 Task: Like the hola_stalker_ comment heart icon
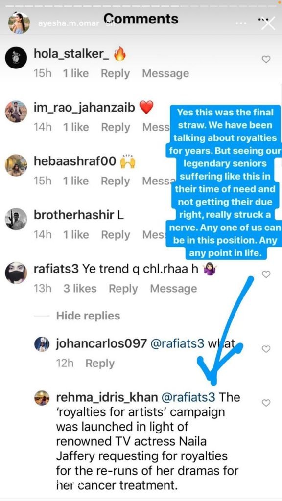pyautogui.click(x=266, y=59)
